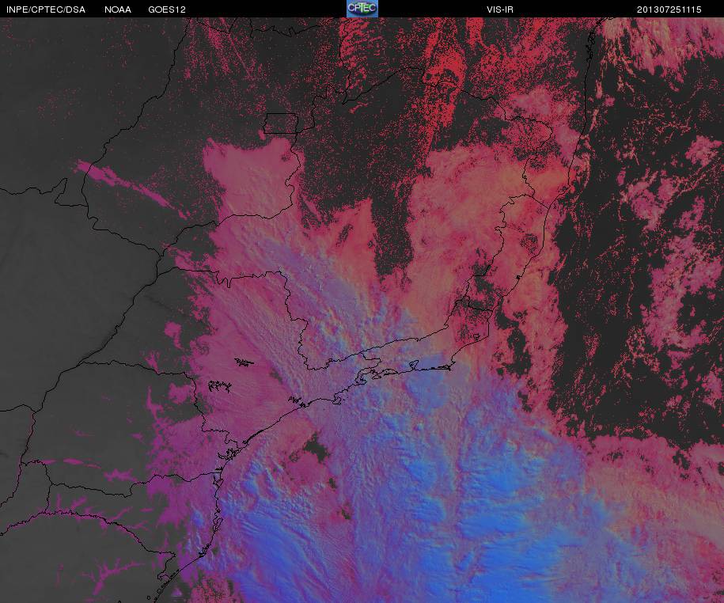Select the INPE/CPTEC/DSA header text
724x603 pixels.
(x=46, y=9)
